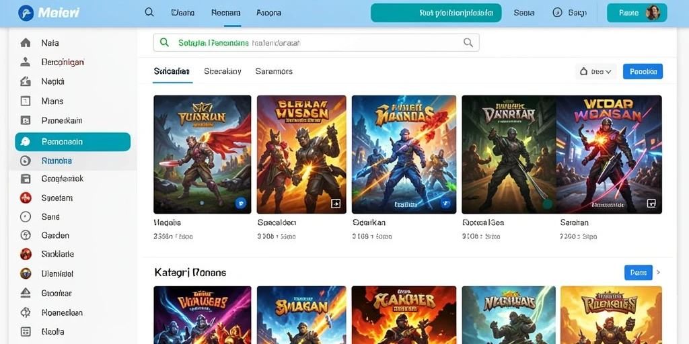Open the Notmai Gea game cover thumbnail
Viewport: 689px width, 344px height.
[509, 155]
